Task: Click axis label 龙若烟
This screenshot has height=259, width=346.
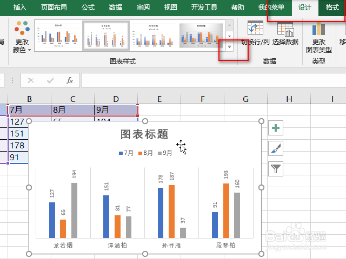Action: [63, 245]
